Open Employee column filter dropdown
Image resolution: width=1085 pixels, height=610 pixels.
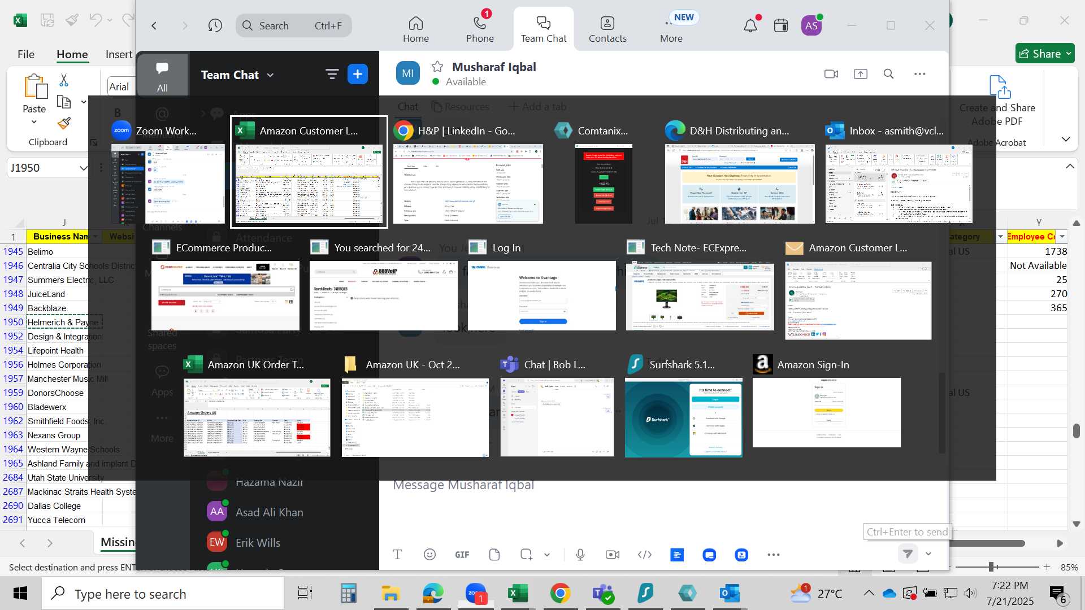(1062, 237)
